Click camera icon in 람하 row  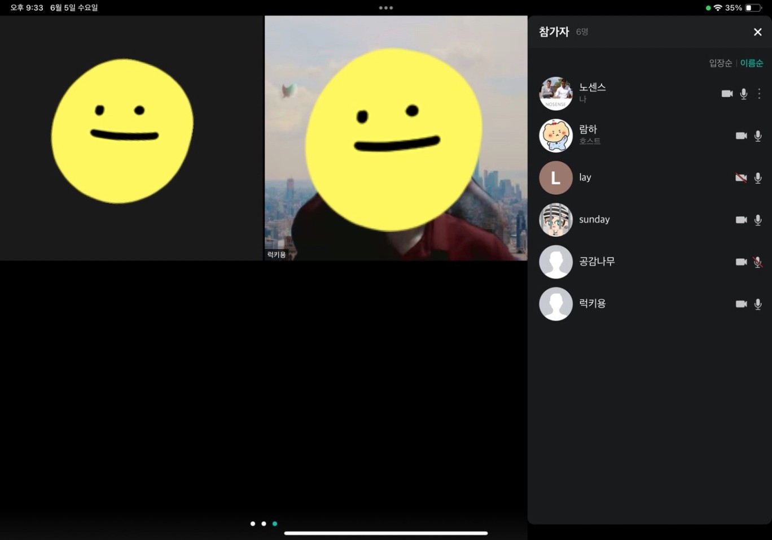[x=741, y=136]
